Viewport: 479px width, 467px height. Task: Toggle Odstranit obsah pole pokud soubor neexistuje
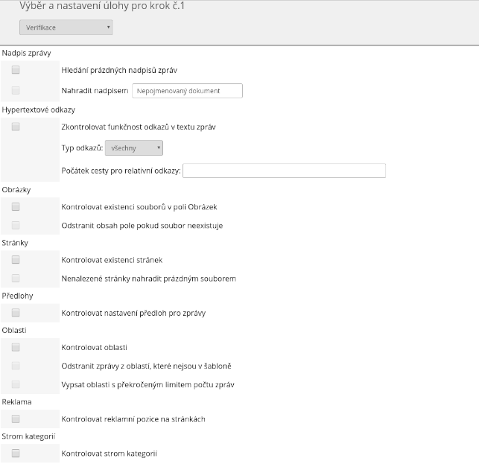(x=16, y=225)
